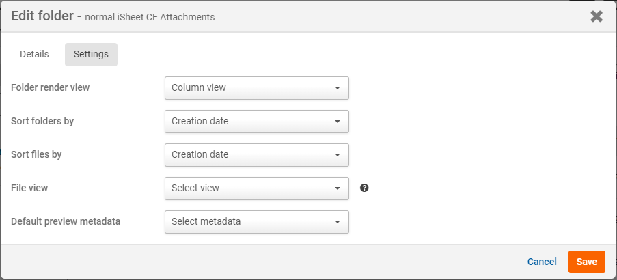
Task: Click the Column view dropdown arrow
Action: click(338, 88)
